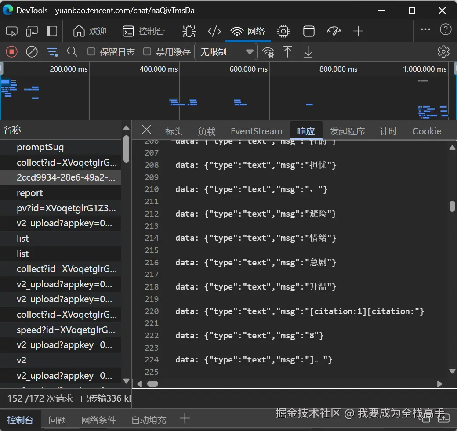Enable the 禁用缓存 checkbox

click(x=147, y=52)
